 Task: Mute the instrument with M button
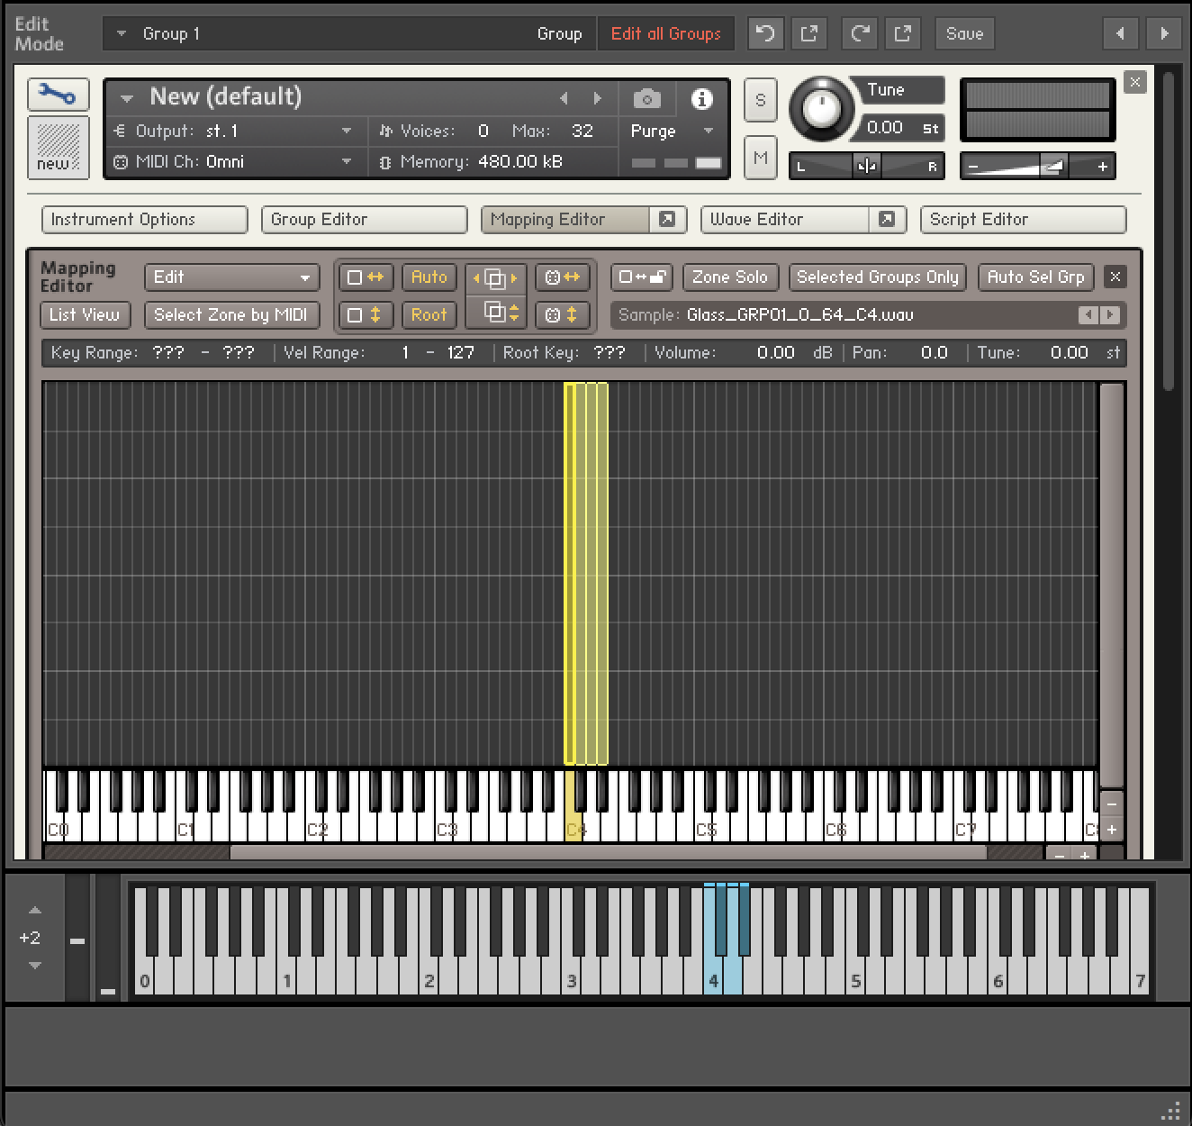(761, 158)
